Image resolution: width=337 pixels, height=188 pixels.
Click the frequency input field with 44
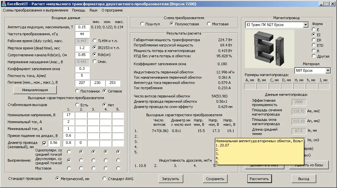(82, 34)
